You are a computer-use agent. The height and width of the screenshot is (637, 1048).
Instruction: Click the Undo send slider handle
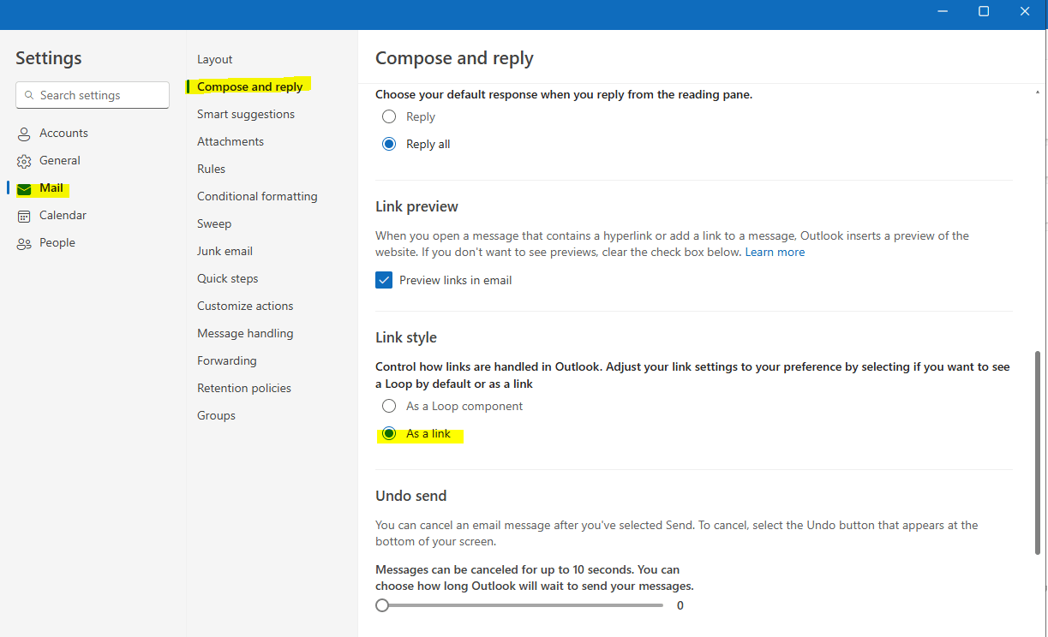coord(382,605)
